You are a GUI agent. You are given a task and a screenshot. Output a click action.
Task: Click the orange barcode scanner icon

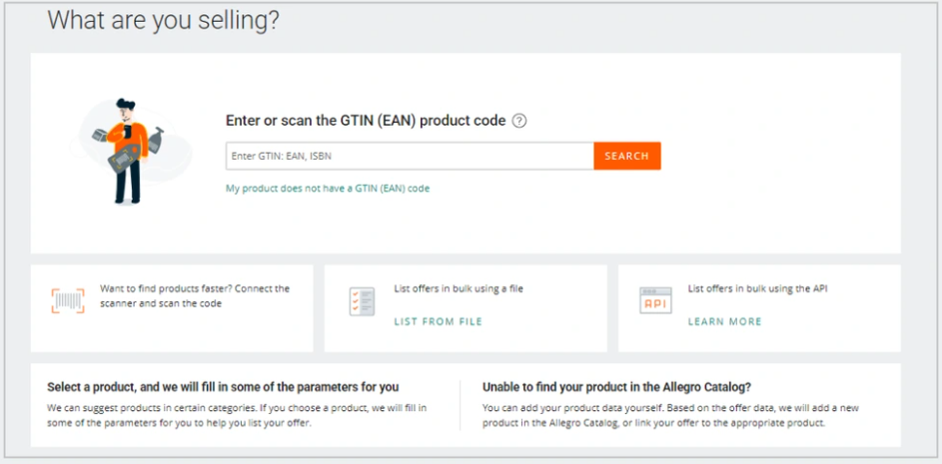(x=68, y=300)
